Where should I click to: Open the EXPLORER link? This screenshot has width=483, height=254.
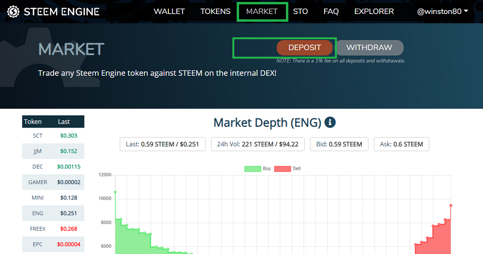374,12
